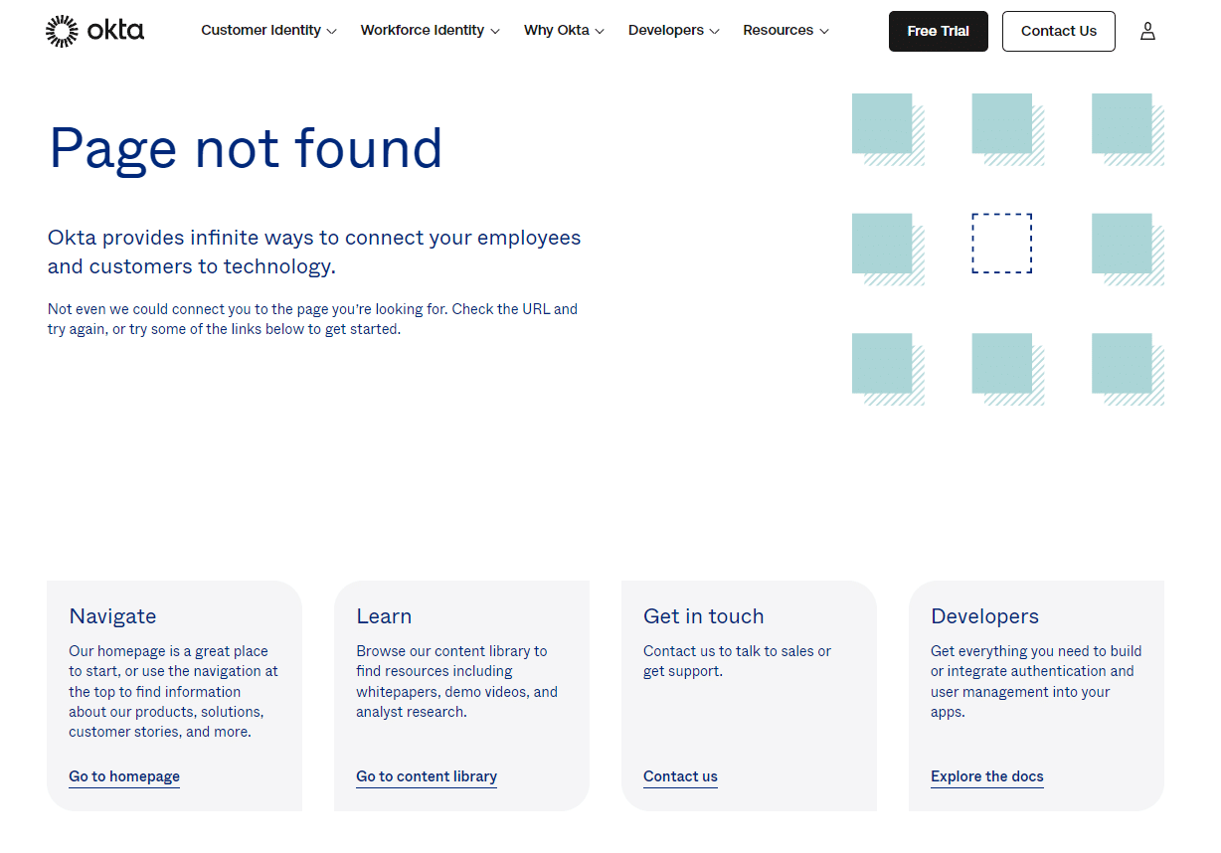
Task: Select the Get in touch card heading
Action: pyautogui.click(x=704, y=616)
